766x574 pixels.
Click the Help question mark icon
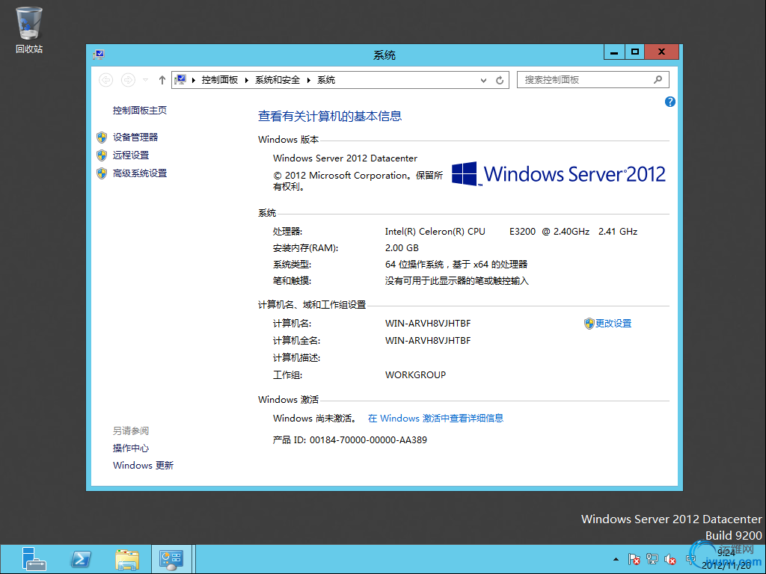click(x=670, y=102)
